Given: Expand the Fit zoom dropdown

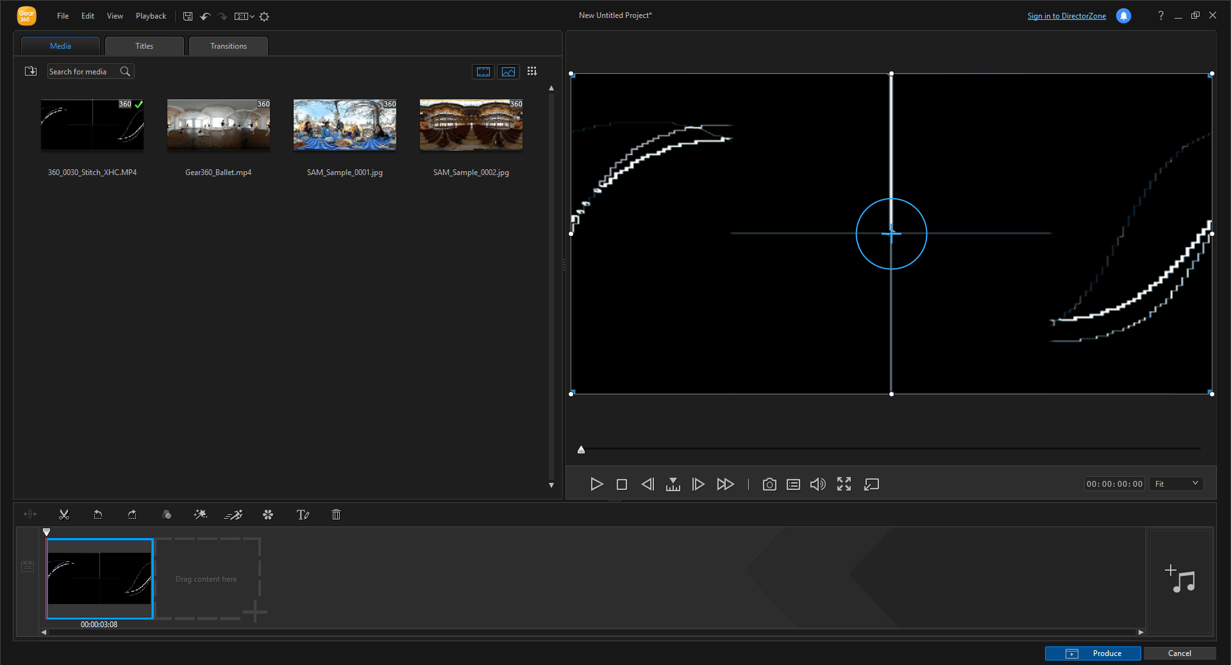Looking at the screenshot, I should [x=1177, y=484].
